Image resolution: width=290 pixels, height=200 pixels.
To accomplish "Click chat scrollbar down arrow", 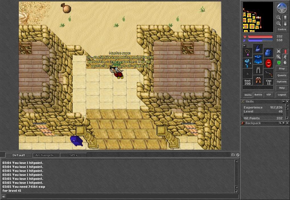I will tap(236, 191).
